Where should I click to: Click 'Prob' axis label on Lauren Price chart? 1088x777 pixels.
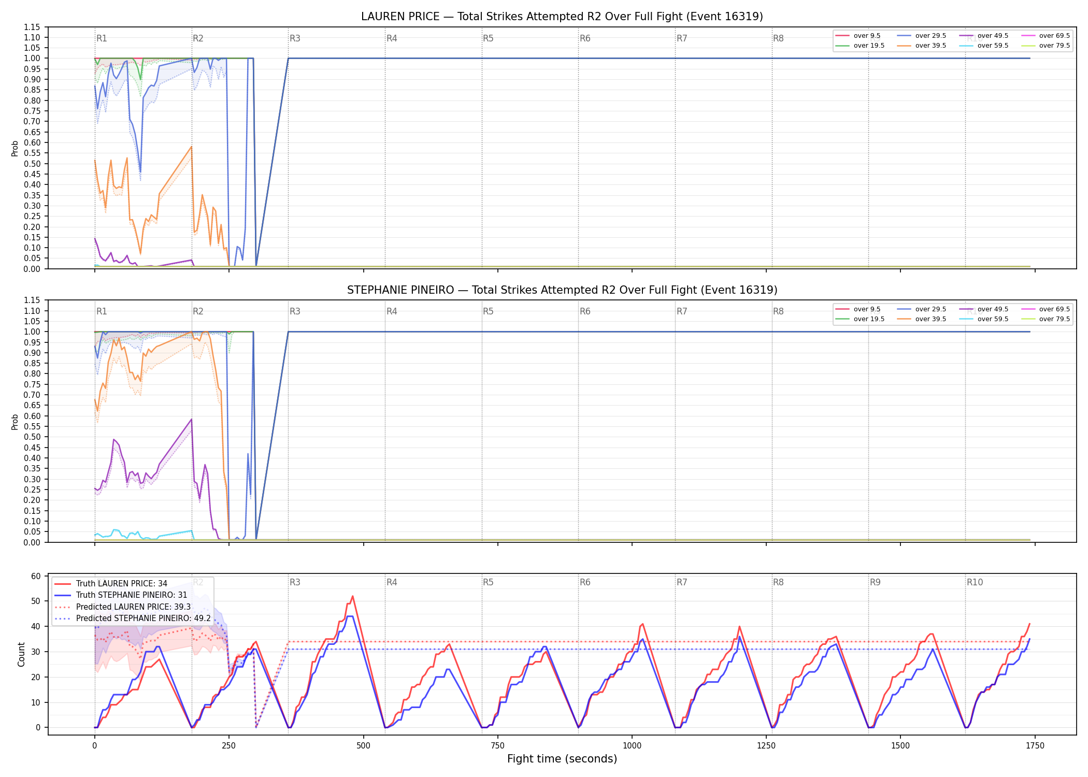(15, 149)
